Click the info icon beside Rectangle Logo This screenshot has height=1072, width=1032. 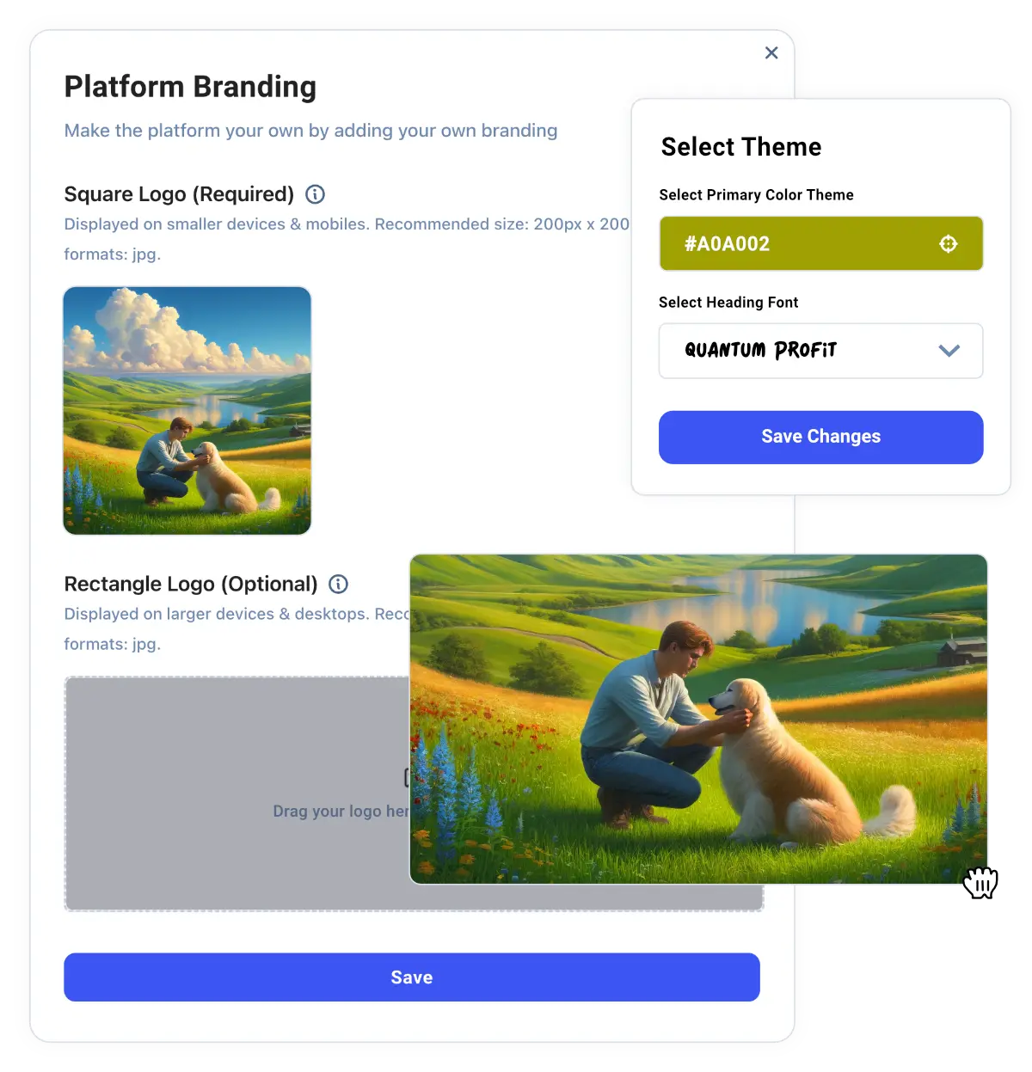pyautogui.click(x=339, y=585)
